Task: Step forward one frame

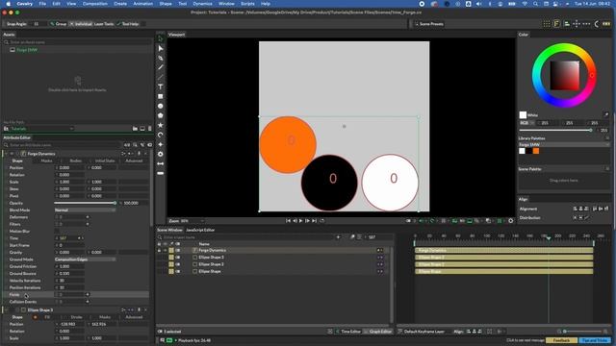Action: 308,221
